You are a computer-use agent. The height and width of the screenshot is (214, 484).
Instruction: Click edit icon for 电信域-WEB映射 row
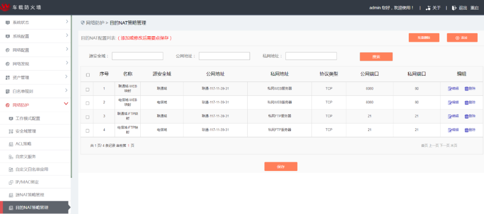point(450,103)
